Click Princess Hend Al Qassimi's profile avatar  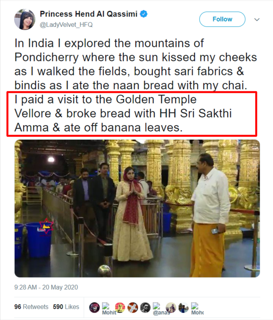(25, 19)
